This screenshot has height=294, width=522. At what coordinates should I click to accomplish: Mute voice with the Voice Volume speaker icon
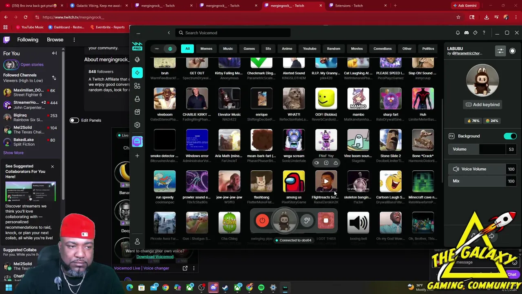[456, 169]
